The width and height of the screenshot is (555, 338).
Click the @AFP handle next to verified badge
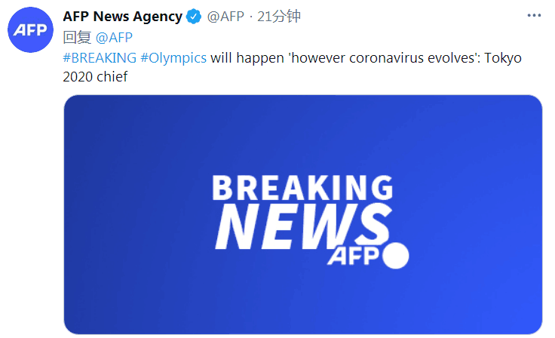(225, 17)
